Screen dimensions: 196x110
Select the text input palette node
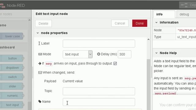click(12, 105)
